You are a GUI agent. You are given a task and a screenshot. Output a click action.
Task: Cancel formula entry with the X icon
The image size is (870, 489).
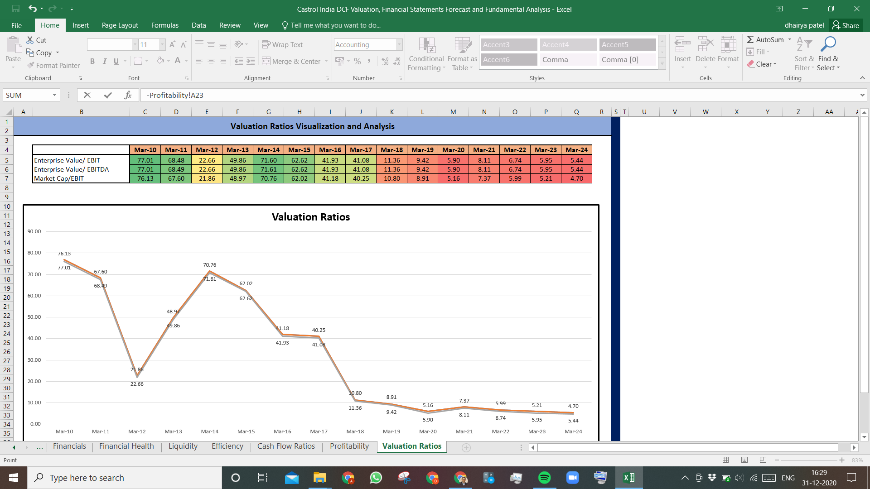tap(87, 95)
